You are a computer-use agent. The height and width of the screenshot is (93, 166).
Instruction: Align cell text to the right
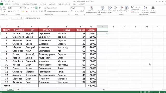(36, 11)
